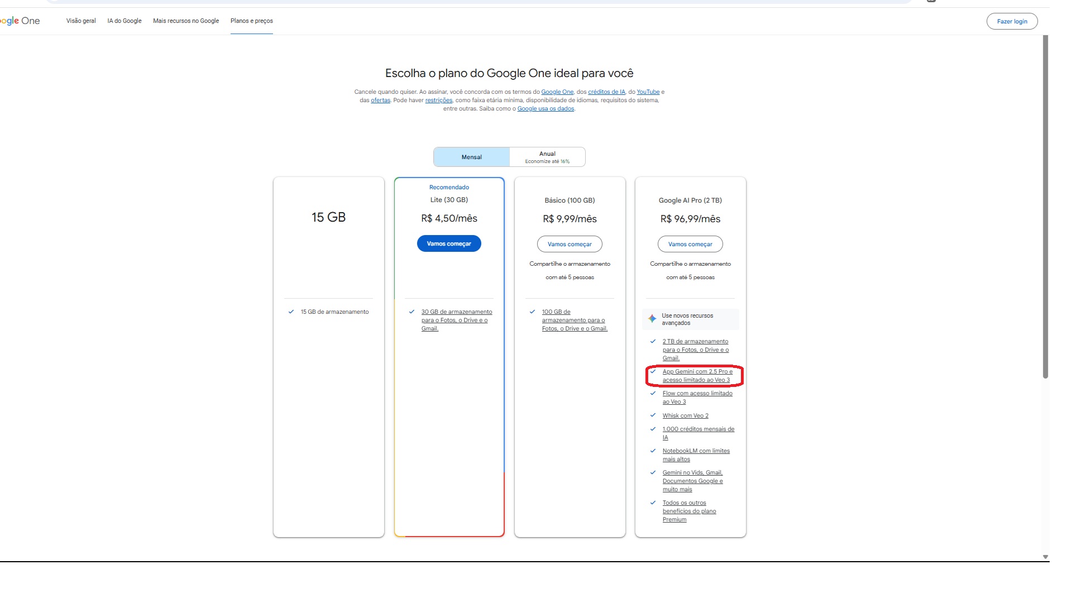Open the restrições link

tap(439, 100)
